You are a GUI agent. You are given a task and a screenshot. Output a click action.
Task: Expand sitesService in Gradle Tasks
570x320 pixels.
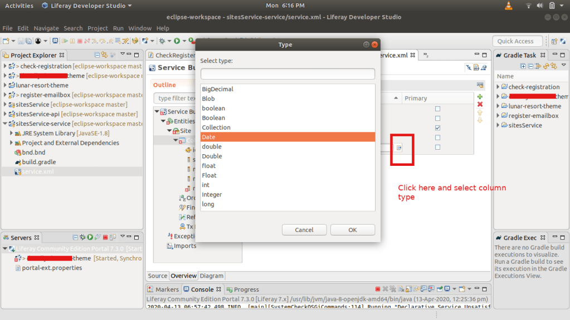coord(498,125)
